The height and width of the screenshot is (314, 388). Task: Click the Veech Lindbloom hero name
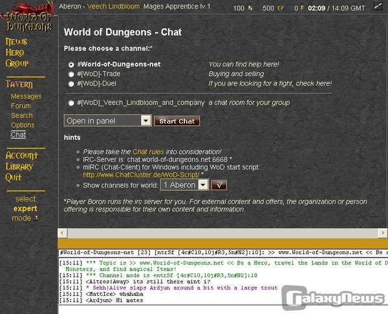tap(114, 6)
